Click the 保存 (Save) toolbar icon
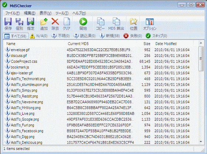 [8, 24]
